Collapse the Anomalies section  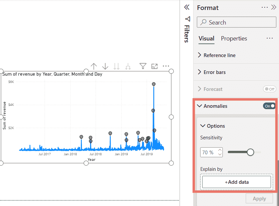200,106
